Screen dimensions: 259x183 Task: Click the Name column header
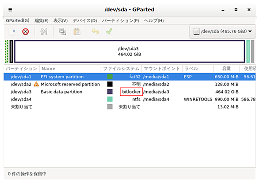click(70, 69)
